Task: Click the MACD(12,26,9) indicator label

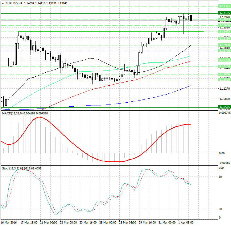Action: pos(12,113)
